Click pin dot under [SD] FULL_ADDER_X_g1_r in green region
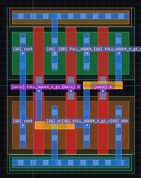The width and height of the screenshot is (141, 178). pyautogui.click(x=119, y=53)
